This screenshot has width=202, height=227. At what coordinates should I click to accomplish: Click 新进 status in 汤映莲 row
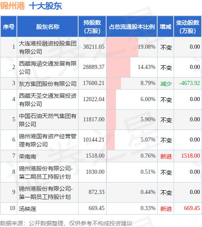tap(166, 209)
